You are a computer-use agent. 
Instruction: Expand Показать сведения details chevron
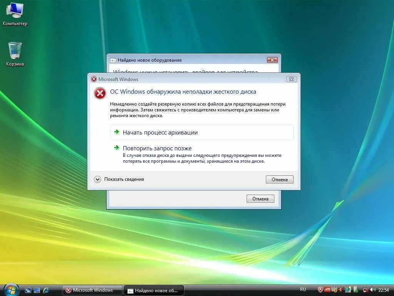[x=97, y=179]
